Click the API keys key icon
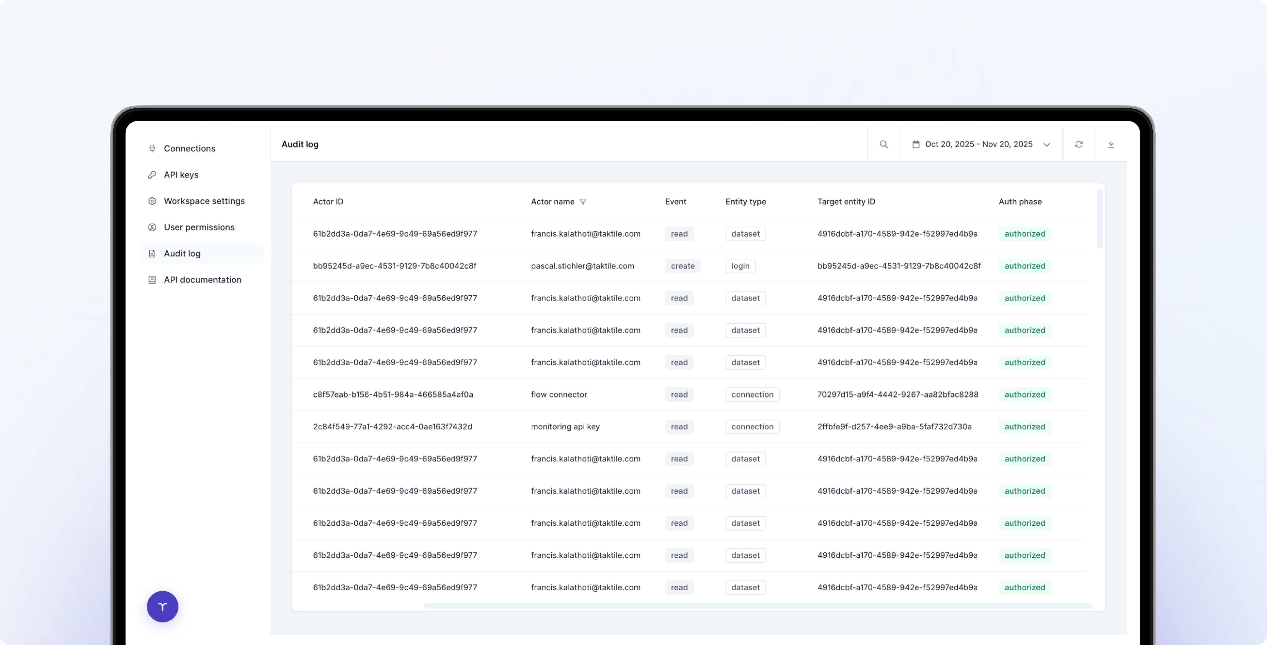The height and width of the screenshot is (645, 1267). tap(152, 175)
